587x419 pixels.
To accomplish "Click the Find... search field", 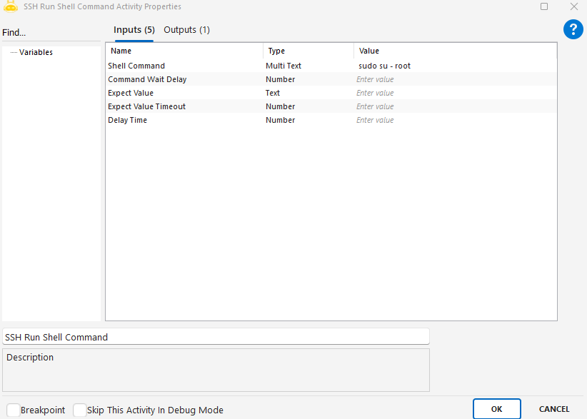I will [50, 33].
